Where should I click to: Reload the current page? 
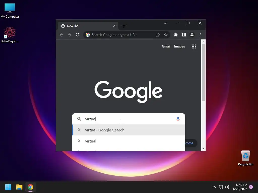(x=78, y=35)
